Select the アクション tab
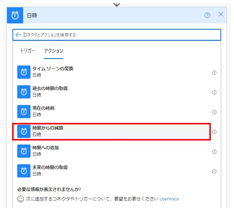234x210 pixels. [54, 51]
